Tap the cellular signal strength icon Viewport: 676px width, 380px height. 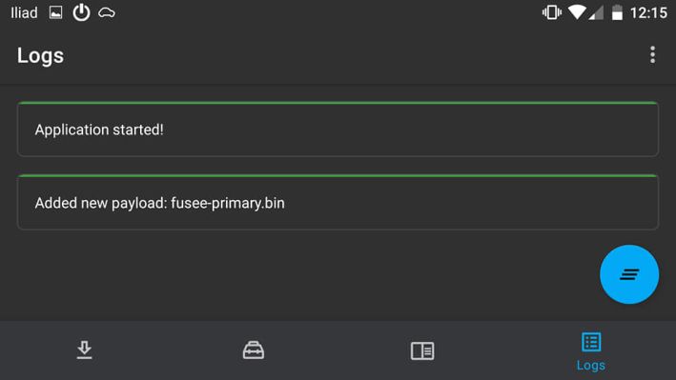(x=596, y=13)
